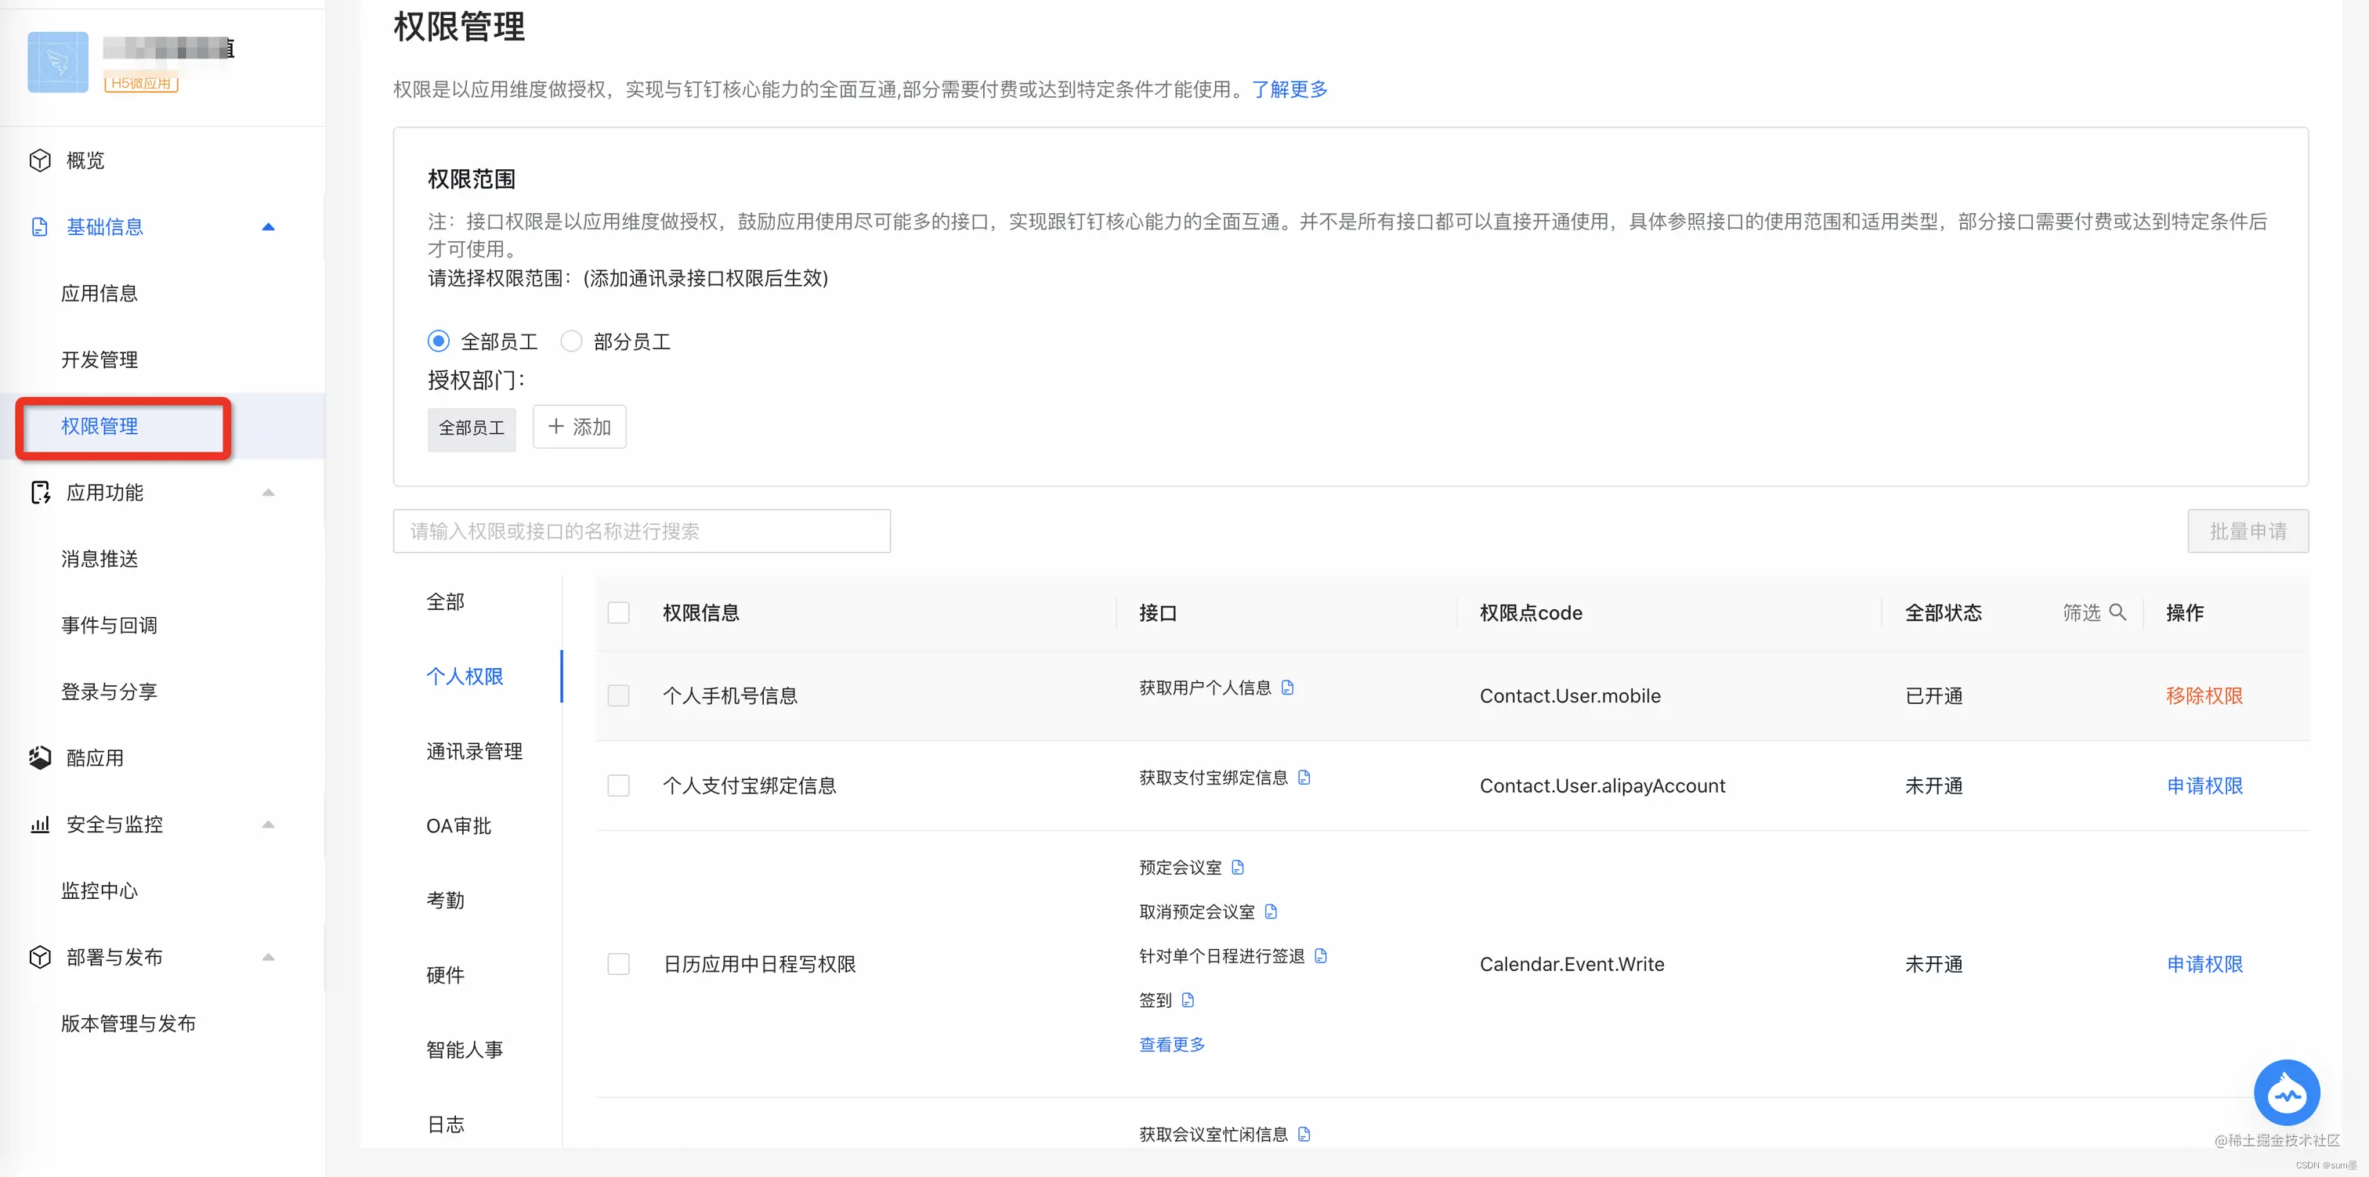Open the 部署与发布 section
The height and width of the screenshot is (1177, 2369).
[114, 956]
